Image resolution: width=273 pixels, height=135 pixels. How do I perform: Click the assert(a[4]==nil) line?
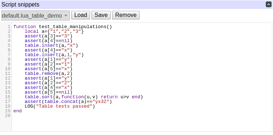(48, 41)
